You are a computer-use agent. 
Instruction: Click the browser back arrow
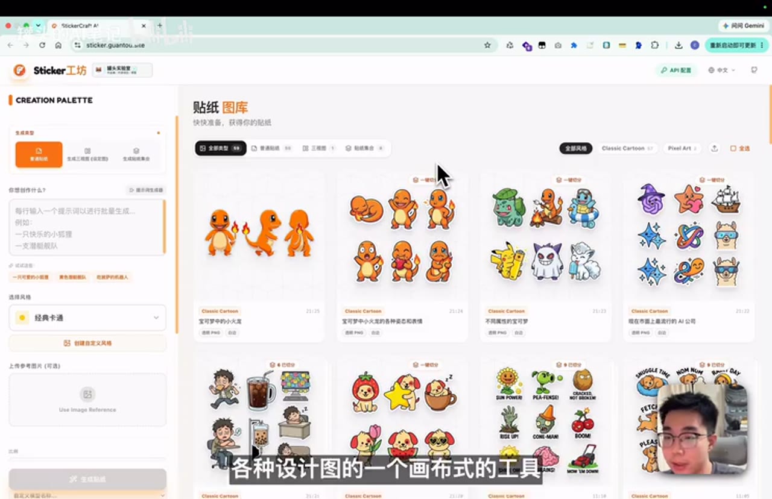pos(10,45)
